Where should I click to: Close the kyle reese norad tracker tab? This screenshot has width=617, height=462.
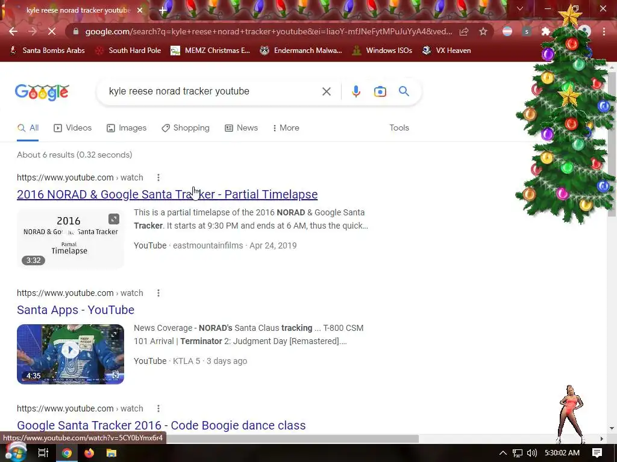click(x=140, y=10)
